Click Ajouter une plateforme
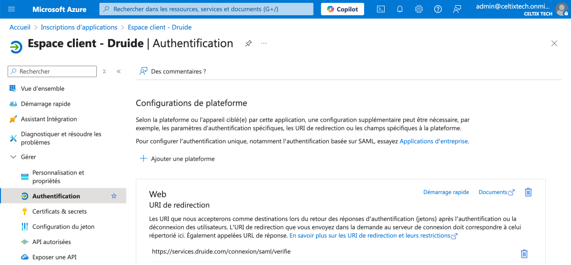571x265 pixels. point(177,159)
